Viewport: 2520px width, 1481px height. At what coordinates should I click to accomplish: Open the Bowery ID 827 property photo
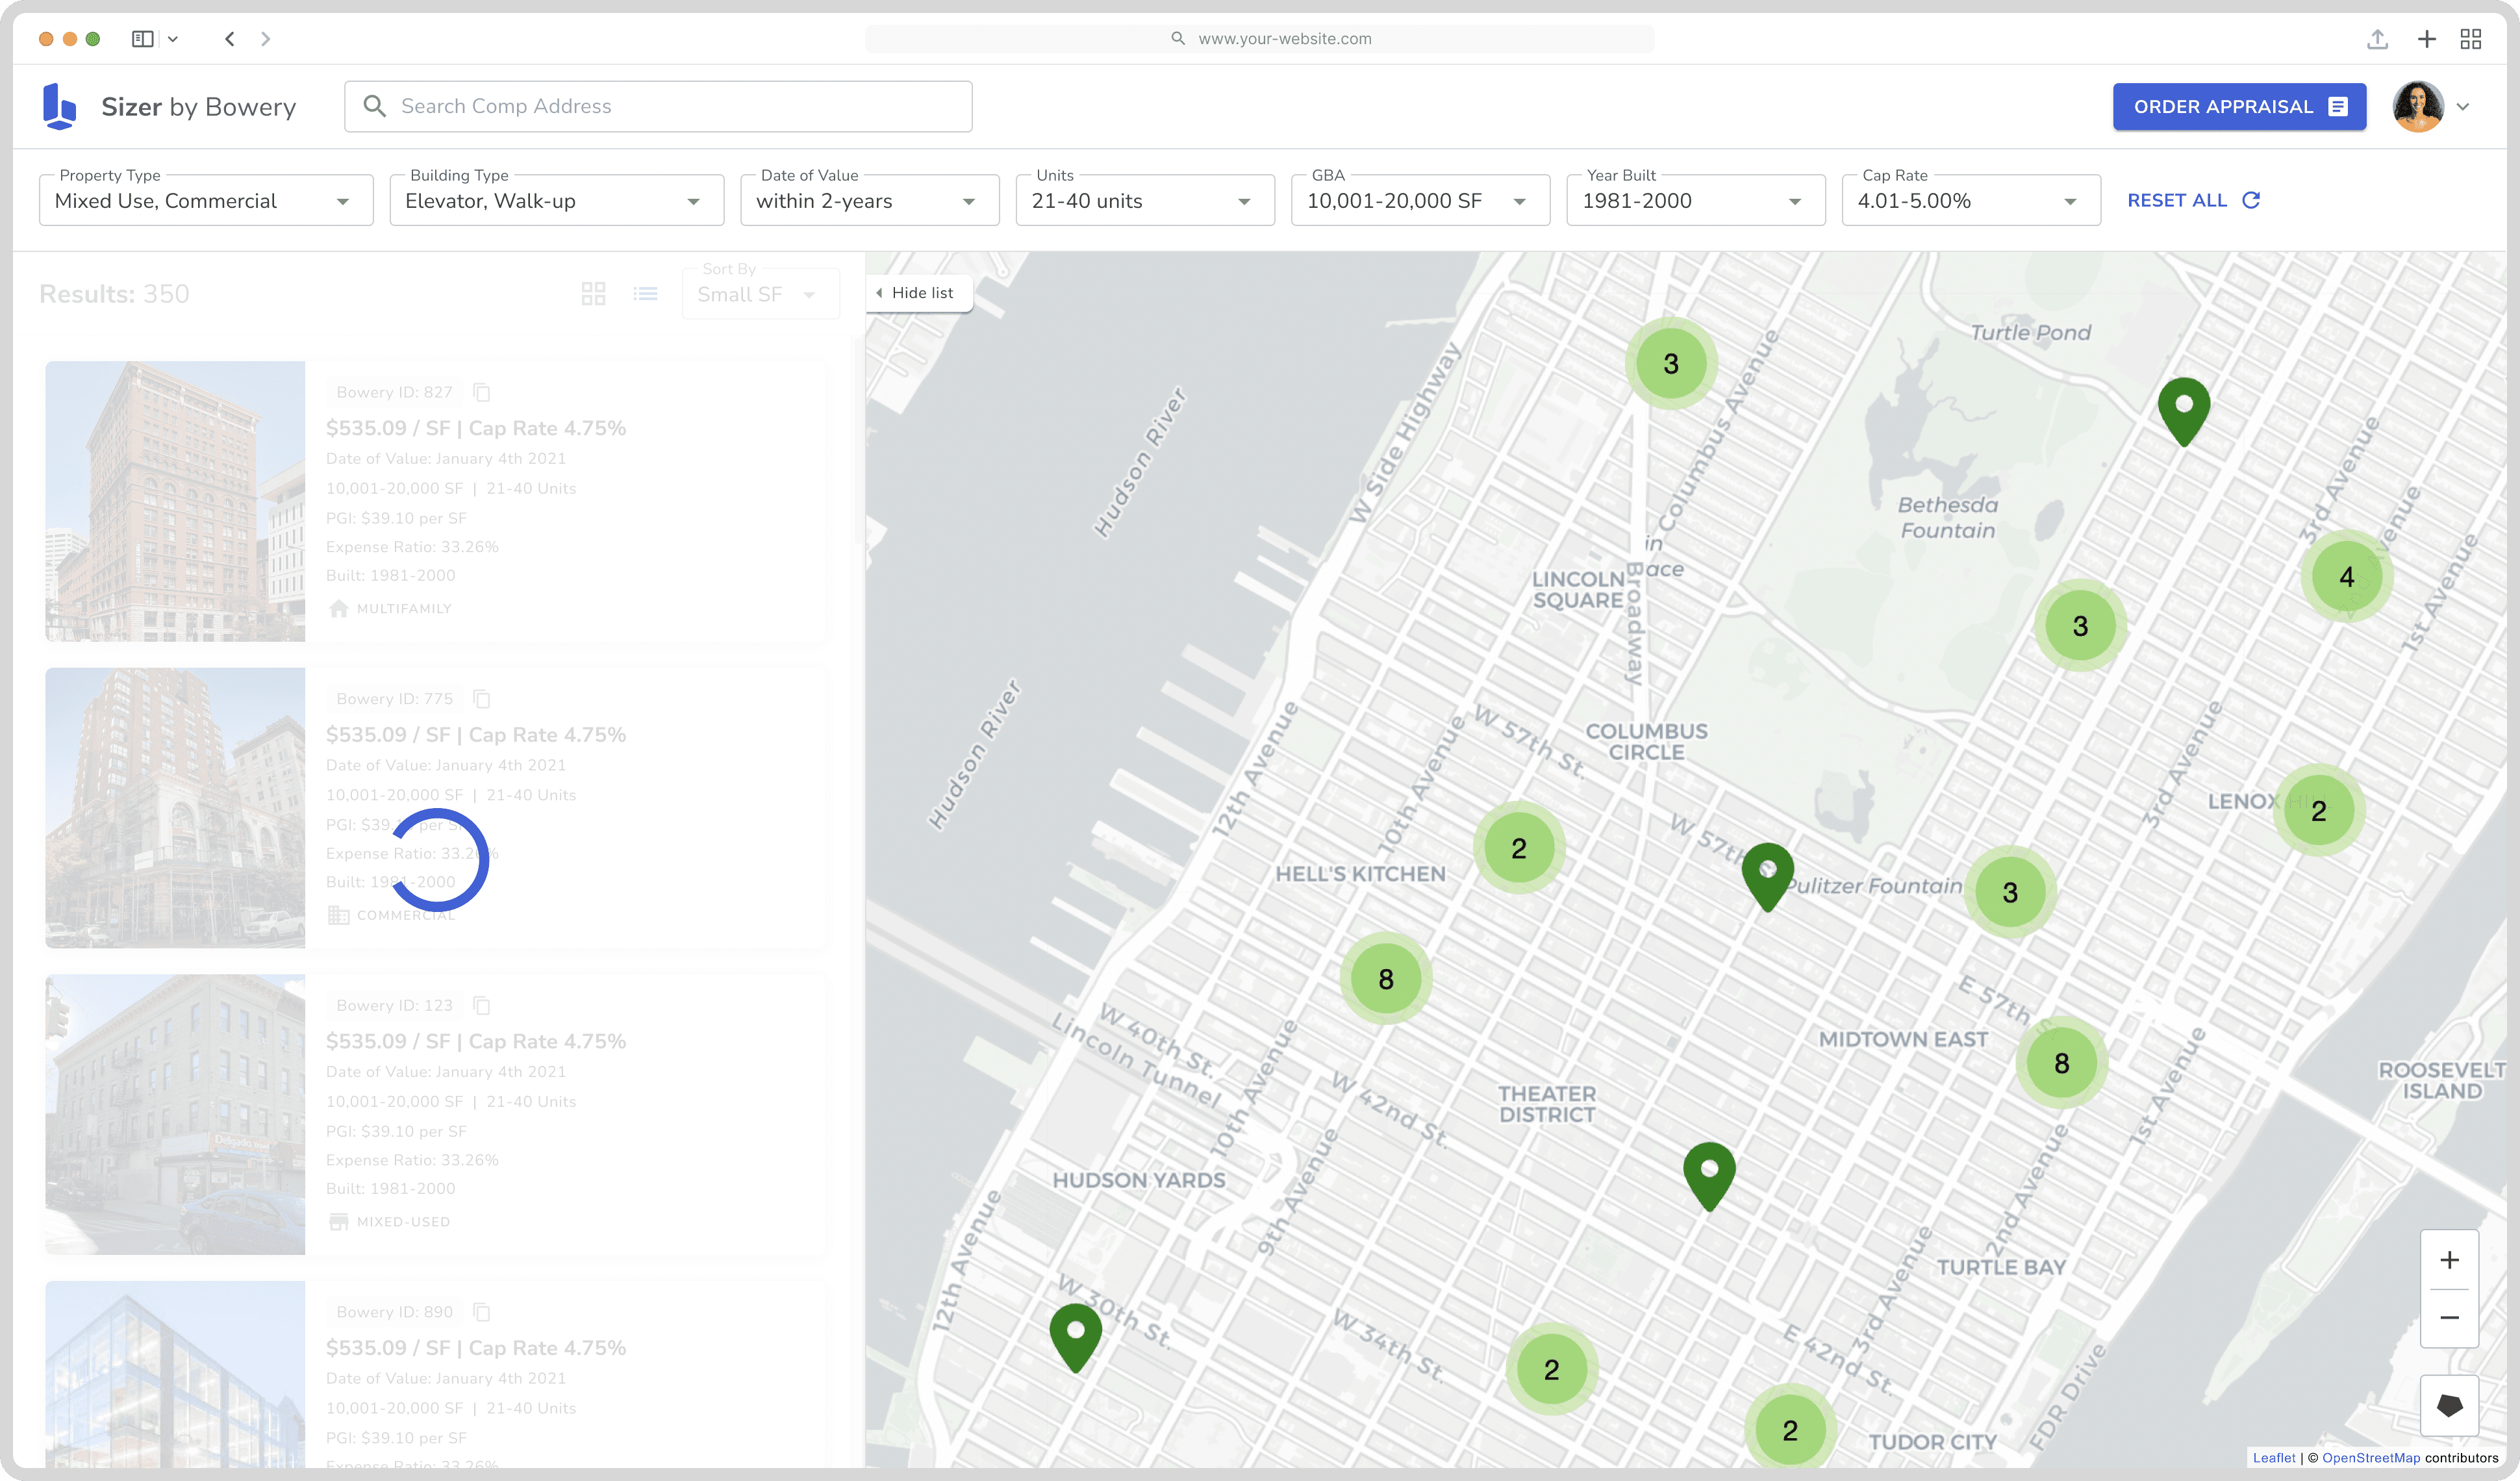175,501
